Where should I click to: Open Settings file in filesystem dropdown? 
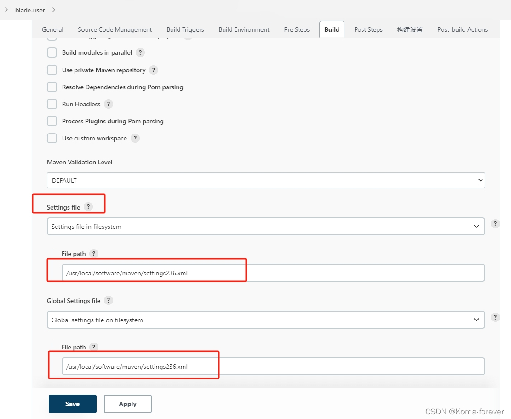point(266,227)
